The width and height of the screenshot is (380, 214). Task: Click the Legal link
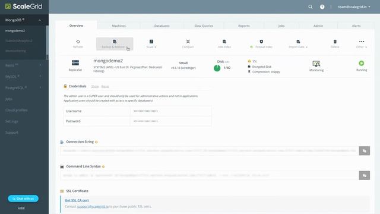pos(21,208)
